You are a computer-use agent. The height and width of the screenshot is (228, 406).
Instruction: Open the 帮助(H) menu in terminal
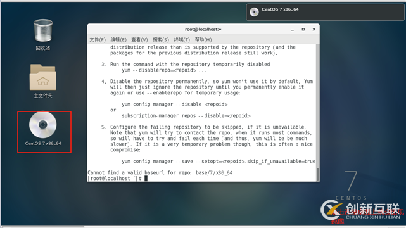pos(203,40)
